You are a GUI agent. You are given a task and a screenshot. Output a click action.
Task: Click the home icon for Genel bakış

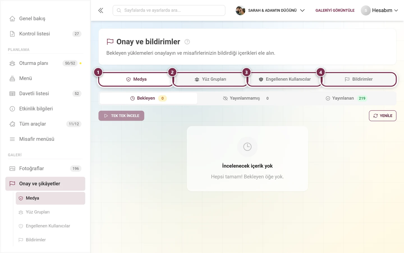(12, 19)
